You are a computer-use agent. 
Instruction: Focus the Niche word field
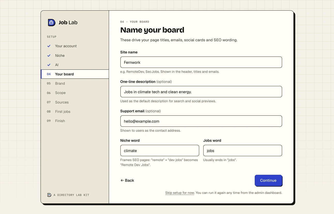coord(160,150)
